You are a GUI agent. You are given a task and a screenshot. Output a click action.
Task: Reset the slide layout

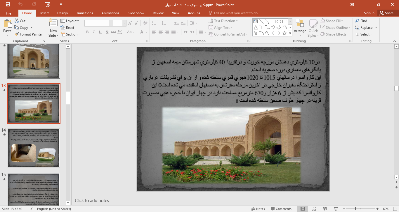(x=67, y=28)
